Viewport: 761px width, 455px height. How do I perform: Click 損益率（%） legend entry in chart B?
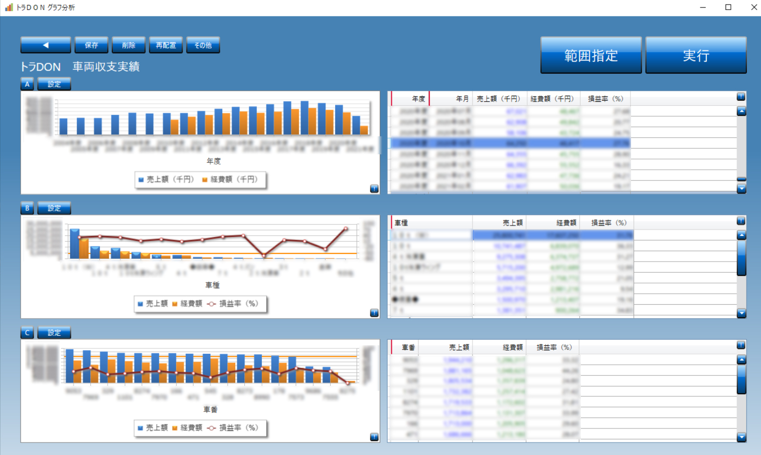coord(233,304)
